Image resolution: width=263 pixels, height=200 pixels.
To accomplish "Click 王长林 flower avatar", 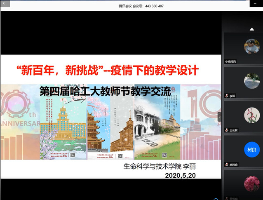I will click(251, 115).
